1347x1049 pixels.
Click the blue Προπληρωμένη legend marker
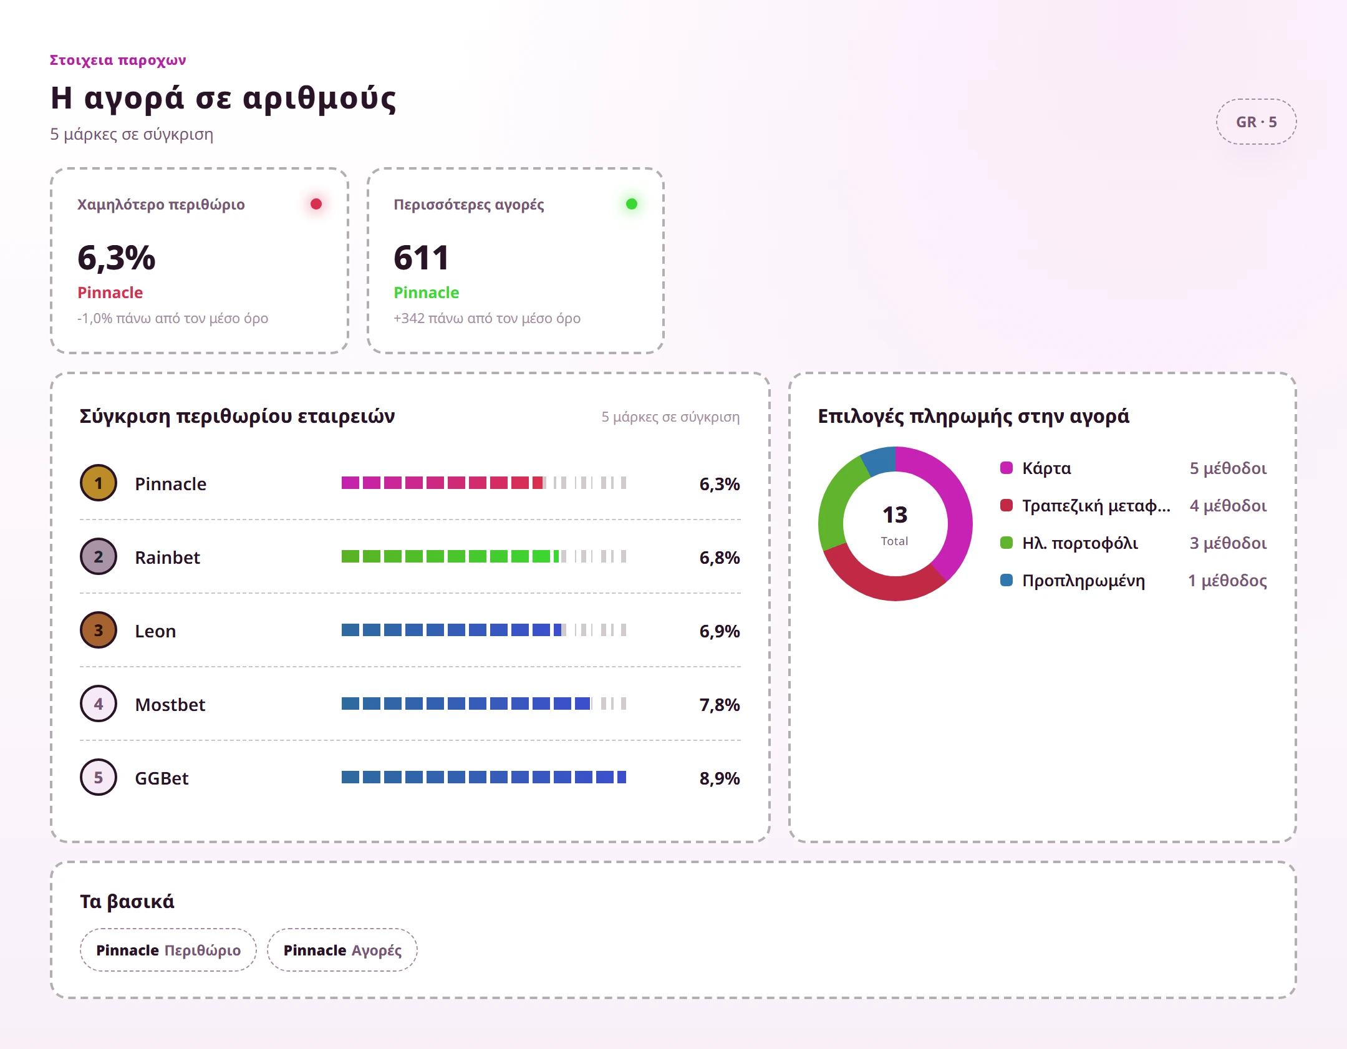pos(1007,580)
